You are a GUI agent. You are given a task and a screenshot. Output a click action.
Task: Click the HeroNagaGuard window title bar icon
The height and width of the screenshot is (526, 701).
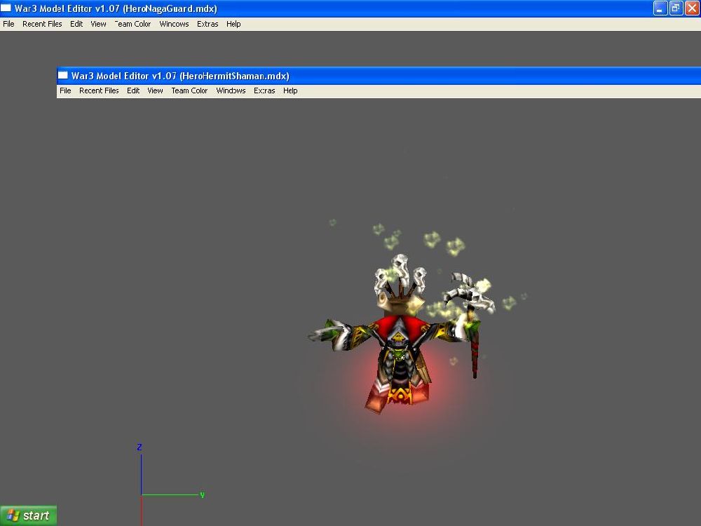(6, 8)
